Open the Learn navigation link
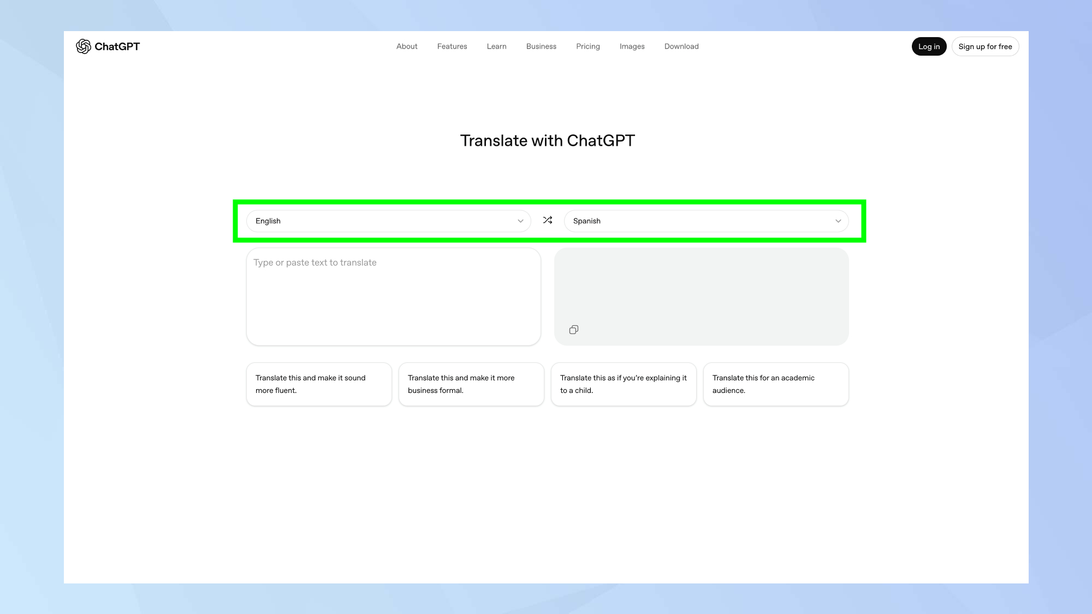 pos(496,46)
